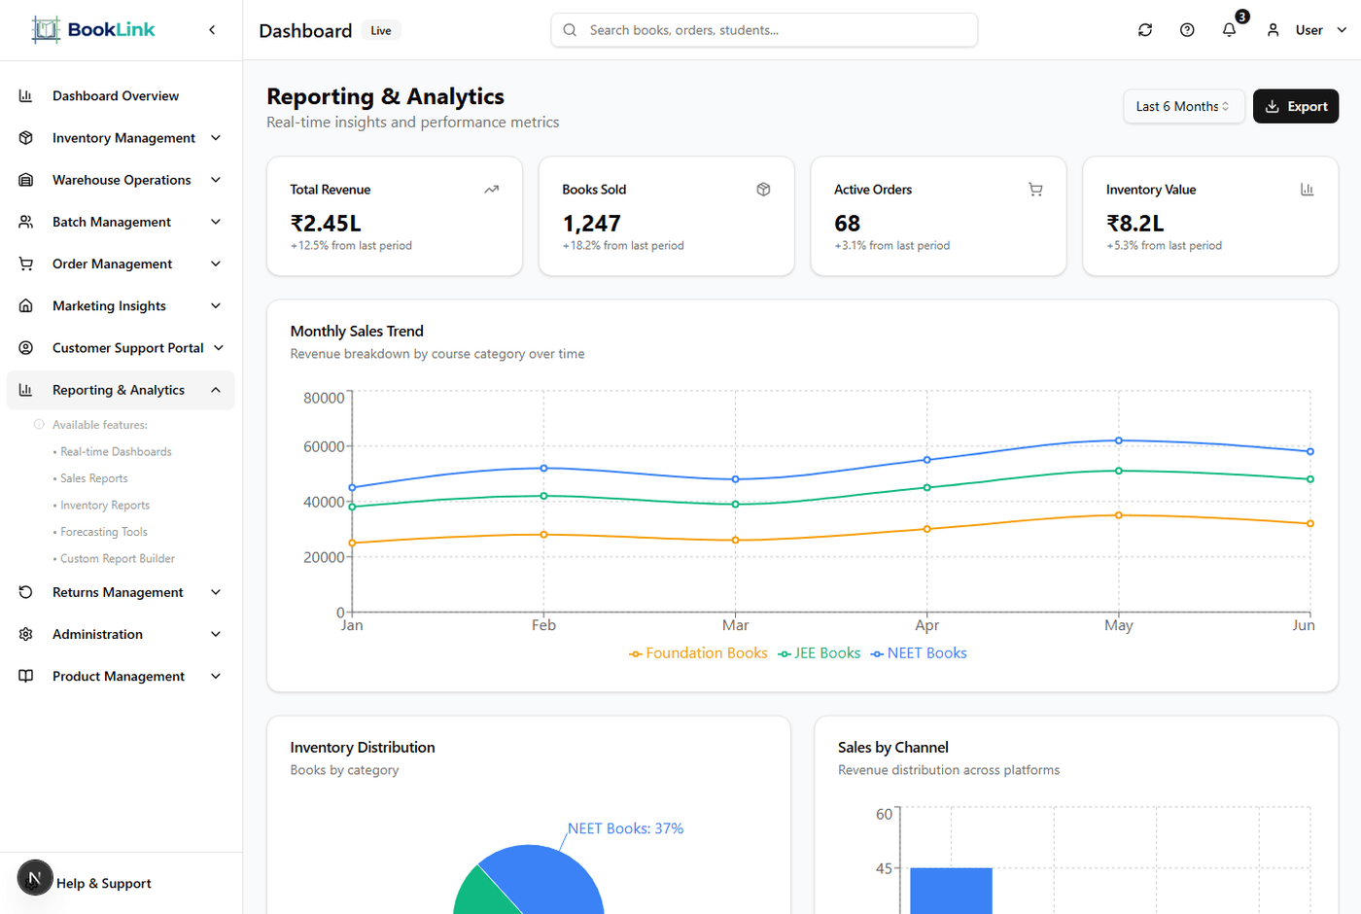Open the User account menu
Viewport: 1361px width, 914px height.
point(1308,30)
